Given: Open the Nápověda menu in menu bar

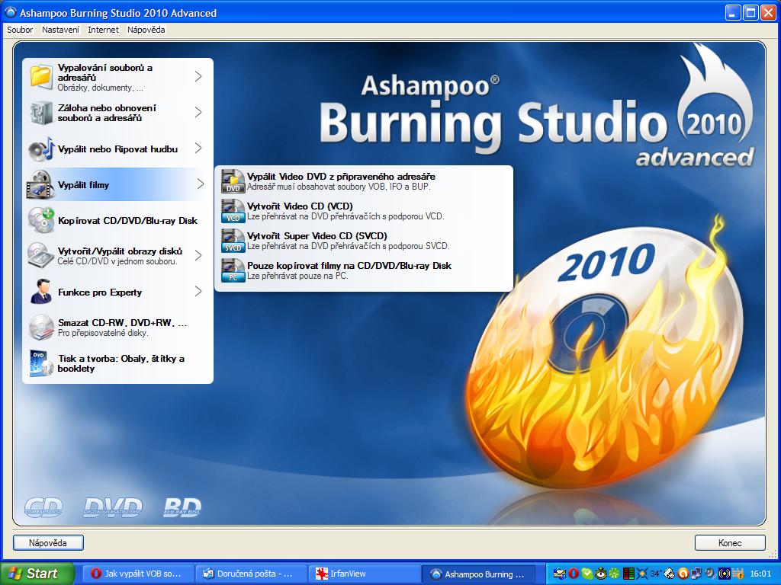Looking at the screenshot, I should tap(146, 30).
